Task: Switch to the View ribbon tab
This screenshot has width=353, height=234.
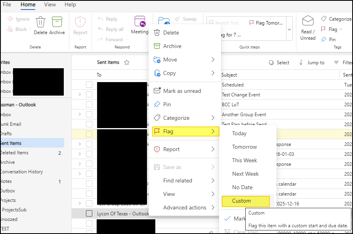Action: click(x=50, y=5)
